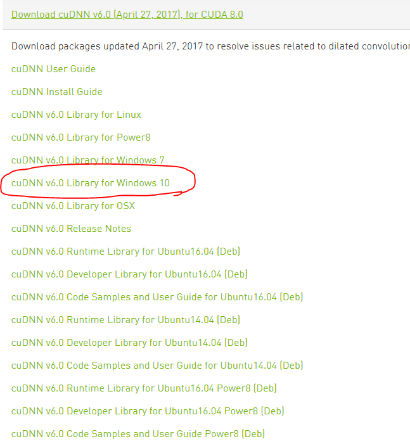Download Developer Library for Ubuntu16.04 Power8 (Deb)
410x446 pixels.
(x=148, y=411)
